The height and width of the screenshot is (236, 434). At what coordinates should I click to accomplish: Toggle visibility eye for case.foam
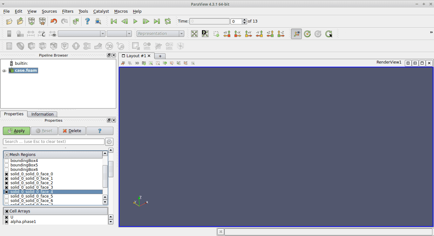point(4,71)
